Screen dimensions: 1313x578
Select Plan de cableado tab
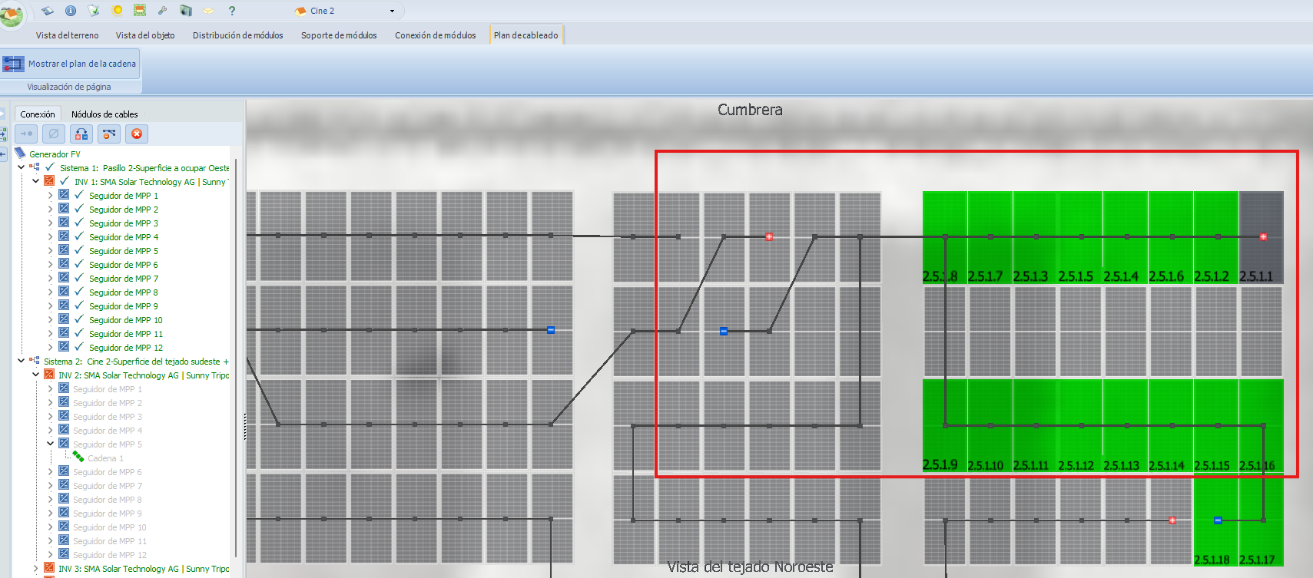point(526,35)
